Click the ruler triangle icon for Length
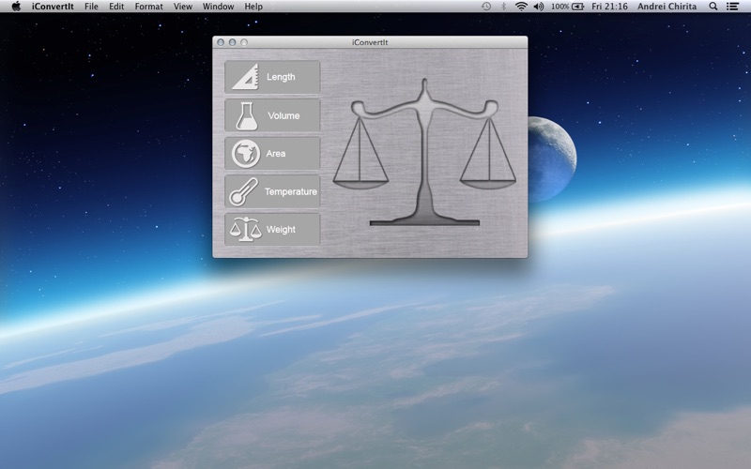Screen dimensions: 751x469 point(246,77)
